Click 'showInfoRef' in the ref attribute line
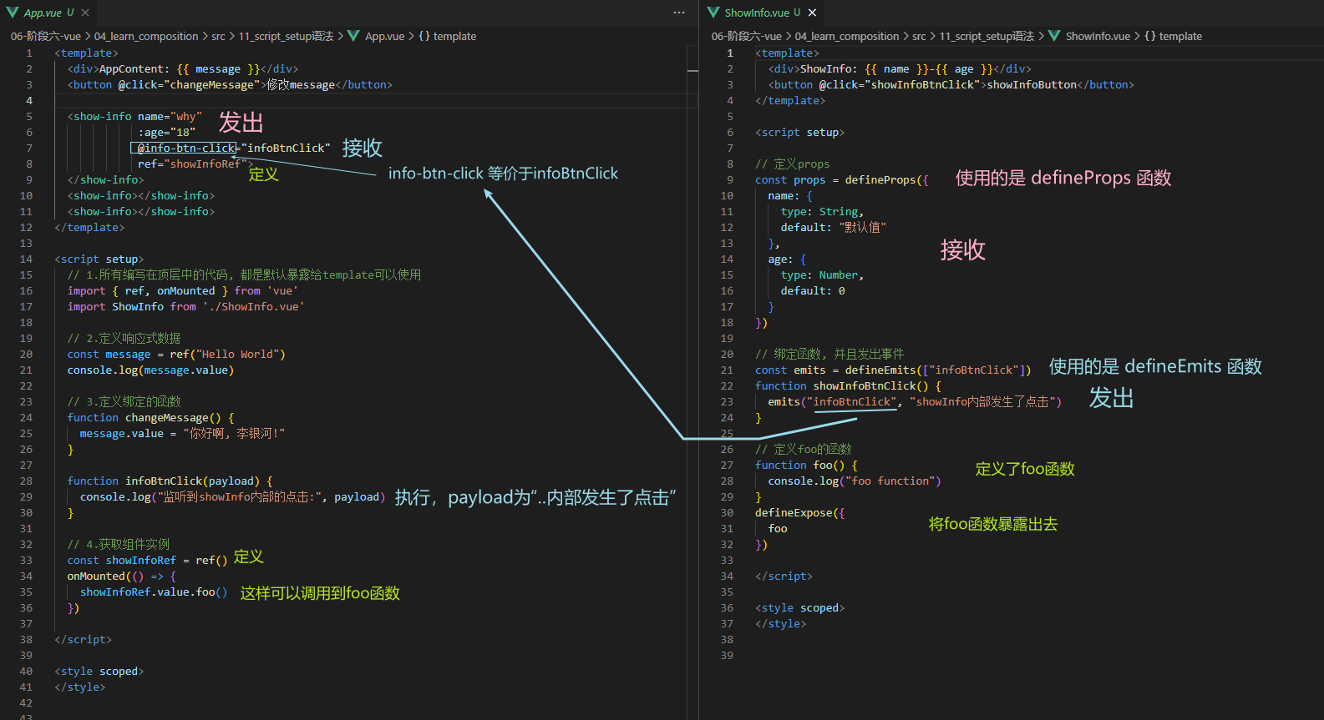The image size is (1324, 720). pos(205,164)
